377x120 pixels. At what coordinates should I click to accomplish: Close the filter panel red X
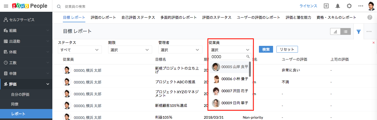pyautogui.click(x=373, y=42)
